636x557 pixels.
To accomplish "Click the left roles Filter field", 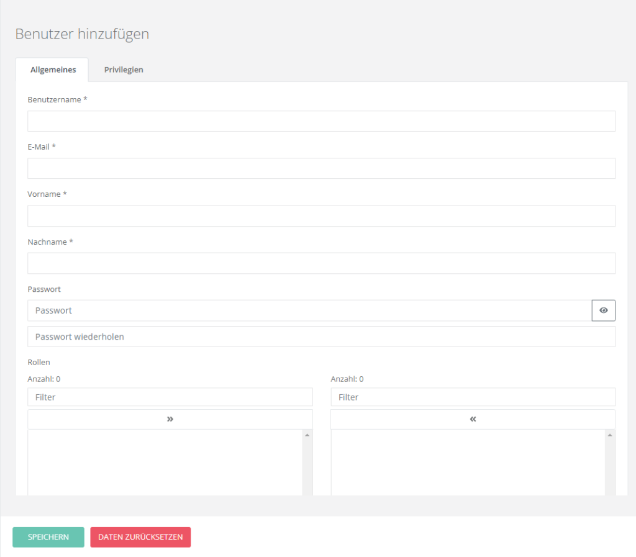I will (x=170, y=397).
